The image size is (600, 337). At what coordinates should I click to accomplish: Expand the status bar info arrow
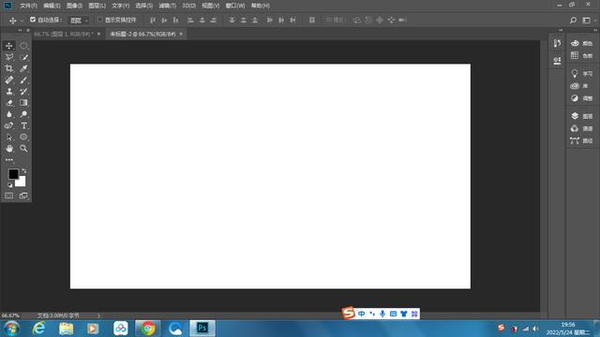[x=98, y=316]
